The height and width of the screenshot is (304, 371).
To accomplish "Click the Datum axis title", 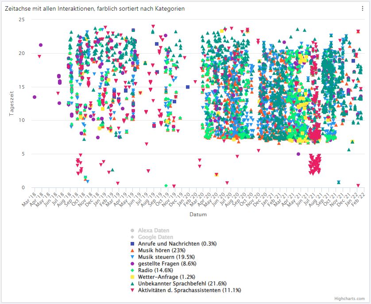I will 198,214.
